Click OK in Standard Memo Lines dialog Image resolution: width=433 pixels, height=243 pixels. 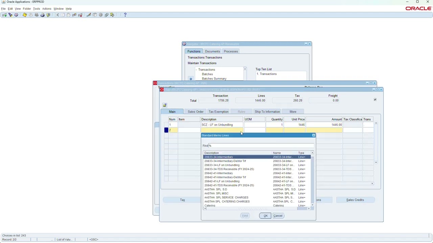[266, 216]
